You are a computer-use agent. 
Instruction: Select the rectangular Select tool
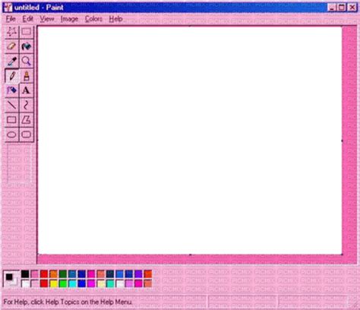tap(27, 32)
